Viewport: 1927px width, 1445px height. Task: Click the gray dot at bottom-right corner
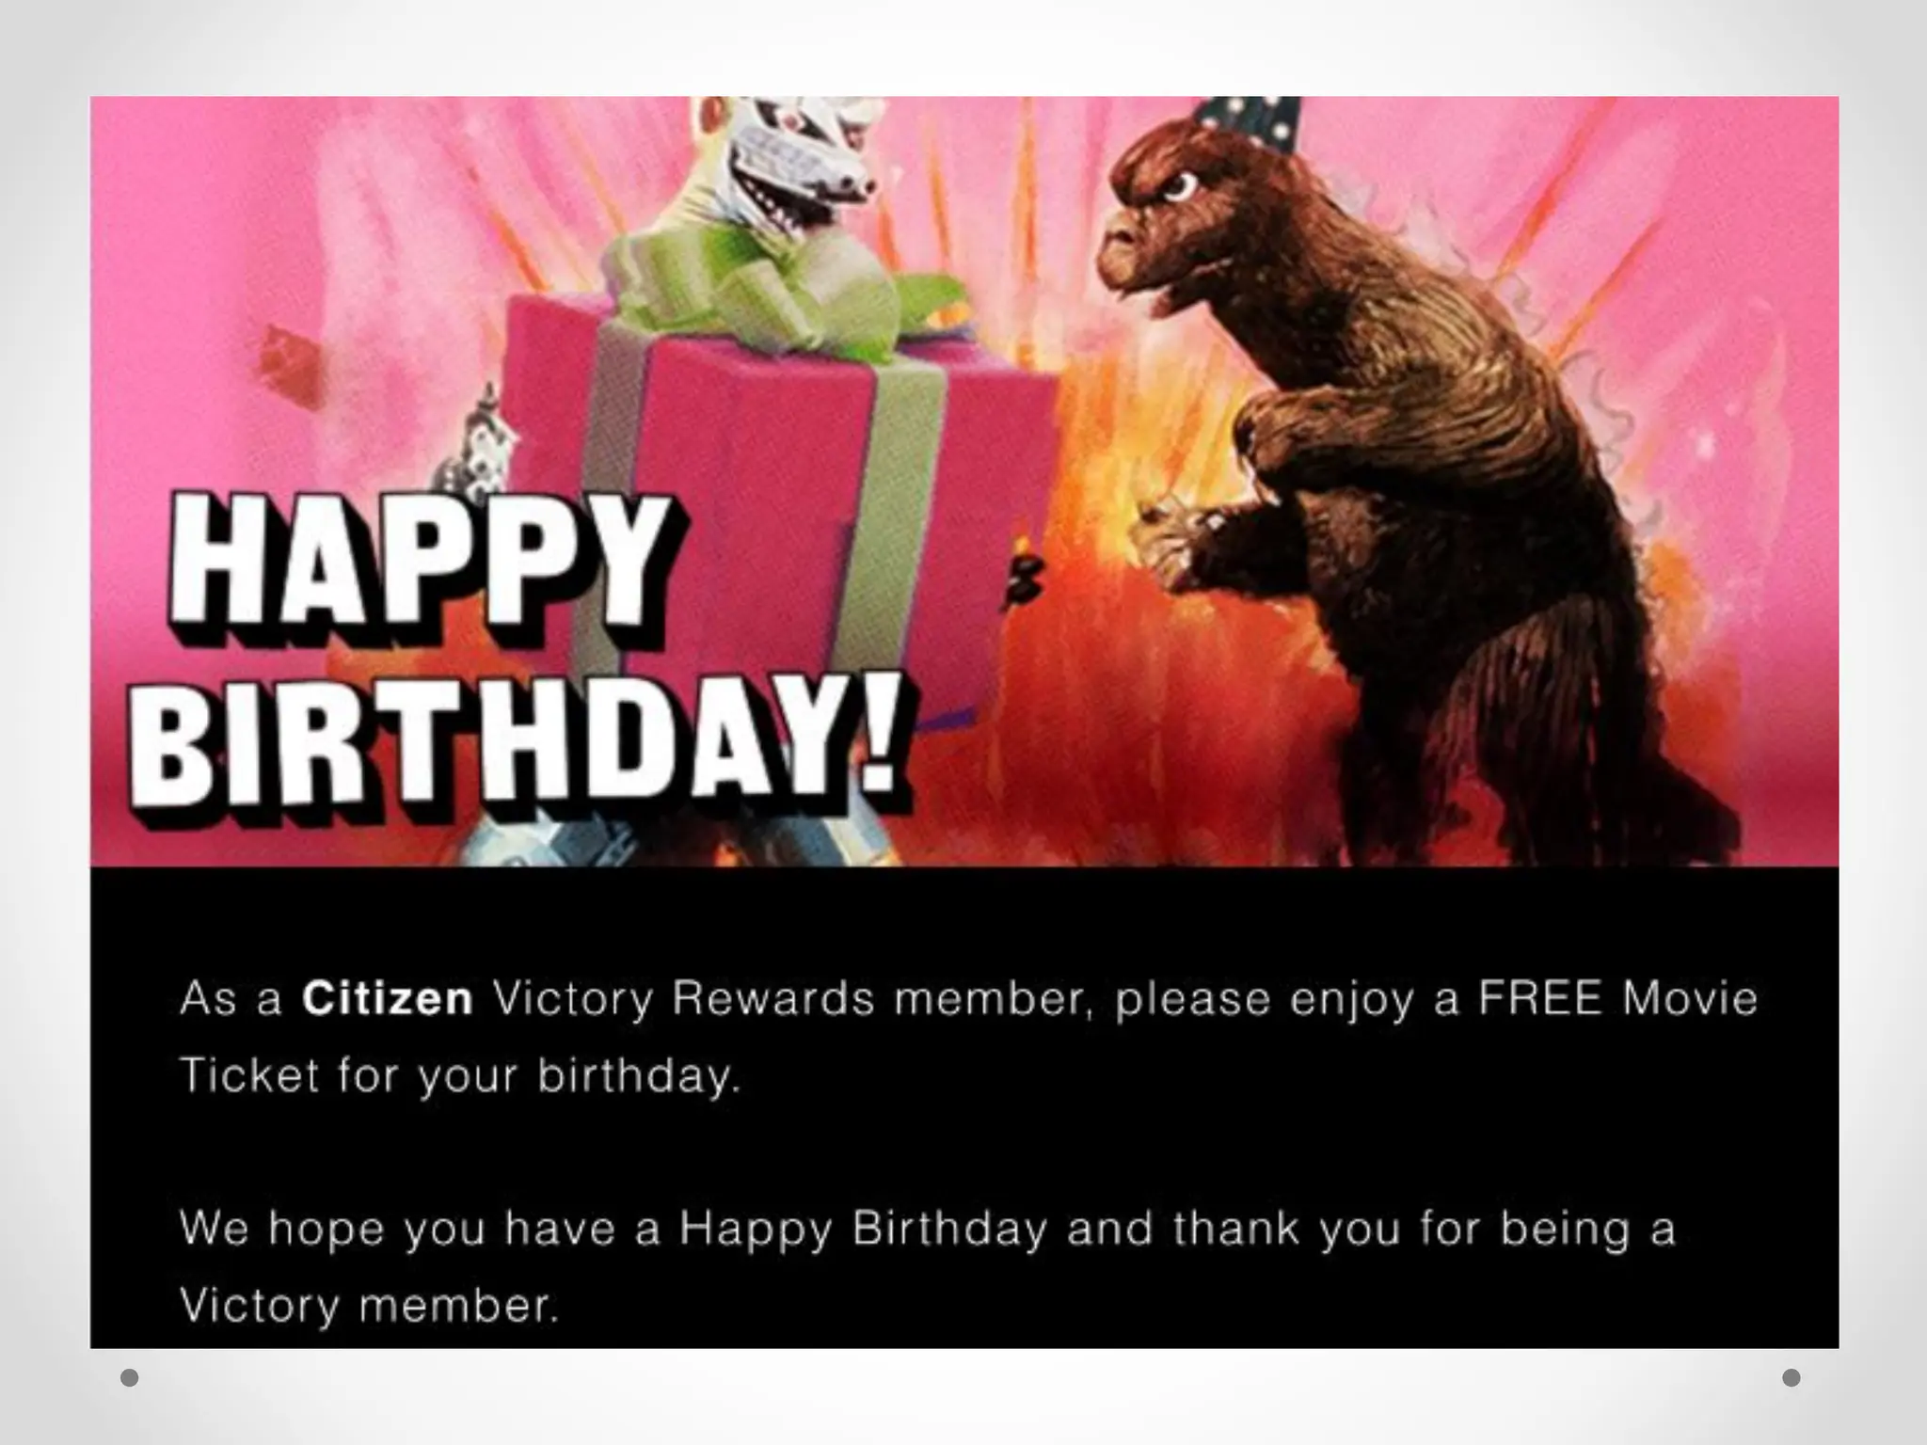click(x=1792, y=1377)
